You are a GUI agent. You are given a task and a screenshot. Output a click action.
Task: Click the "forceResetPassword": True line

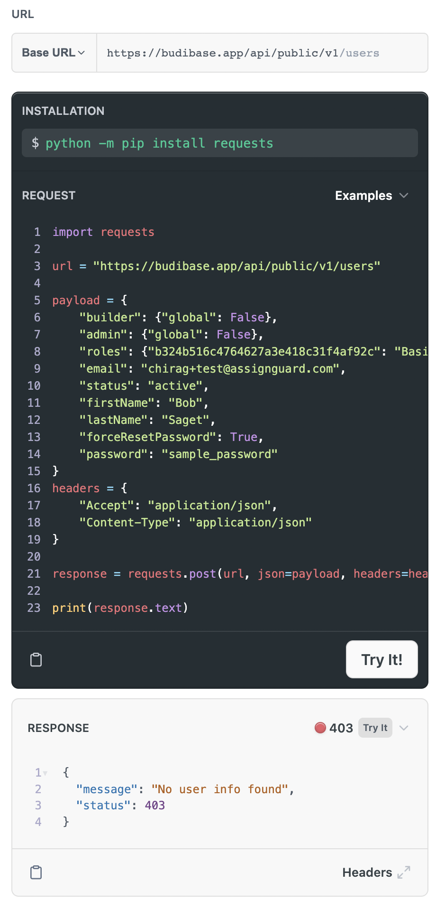pos(172,437)
